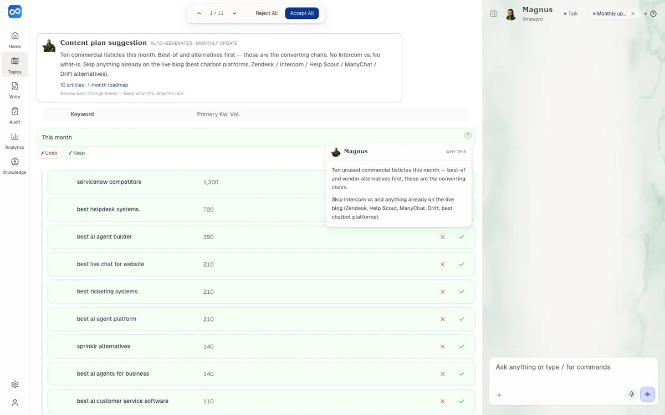Viewport: 665px width, 415px height.
Task: Click Undo under This month
Action: pyautogui.click(x=49, y=153)
